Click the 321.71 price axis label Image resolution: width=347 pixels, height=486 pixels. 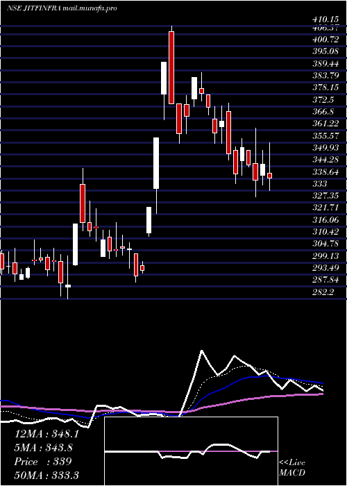coord(325,208)
